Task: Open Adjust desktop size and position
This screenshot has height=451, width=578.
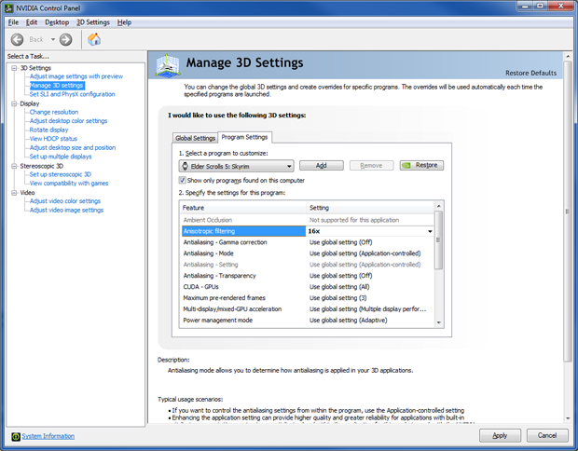Action: (x=73, y=147)
